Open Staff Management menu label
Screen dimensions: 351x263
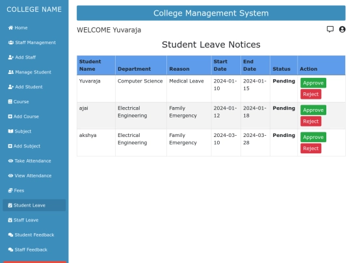[35, 42]
